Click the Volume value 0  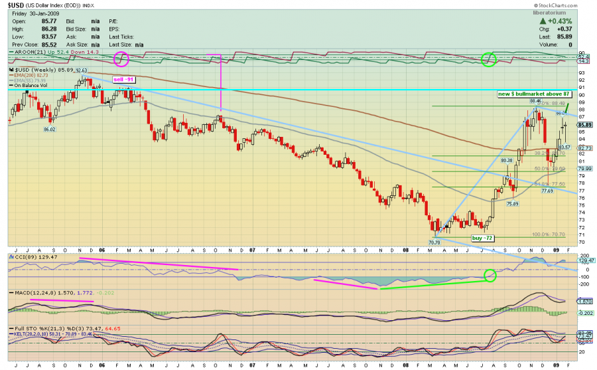pyautogui.click(x=570, y=45)
